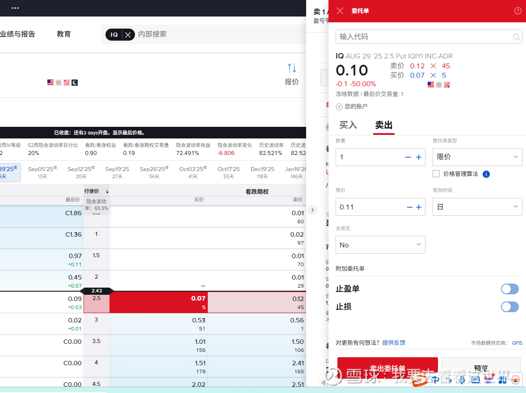526x393 pixels.
Task: Click the US flag icon in order ticket
Action: (431, 85)
